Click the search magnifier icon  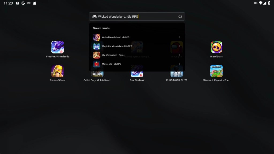[180, 17]
